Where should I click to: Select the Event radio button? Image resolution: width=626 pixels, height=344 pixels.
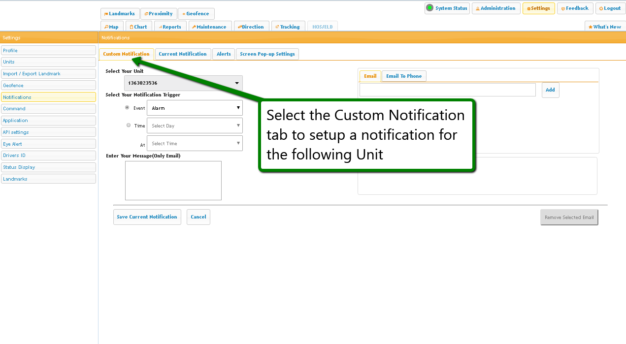coord(128,107)
